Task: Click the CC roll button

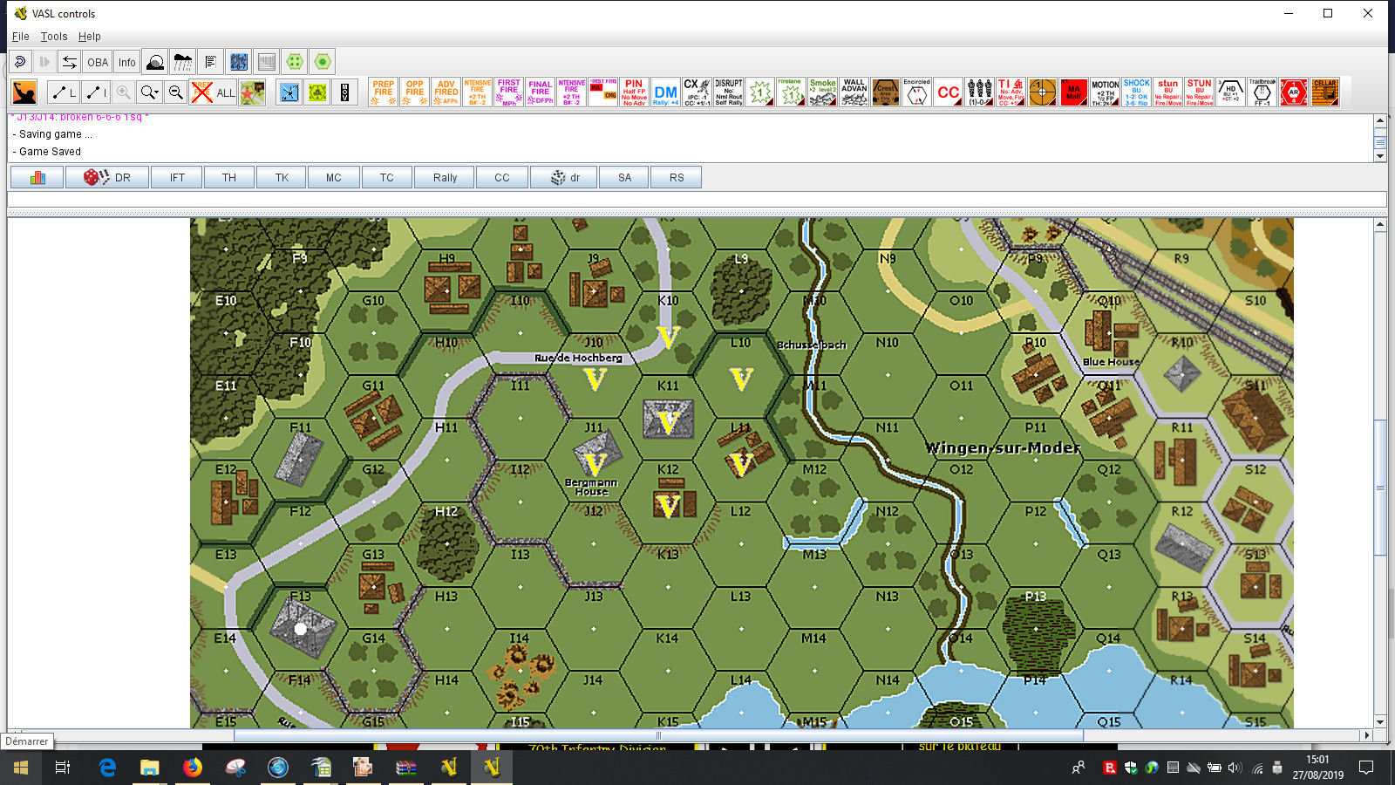Action: pyautogui.click(x=502, y=178)
